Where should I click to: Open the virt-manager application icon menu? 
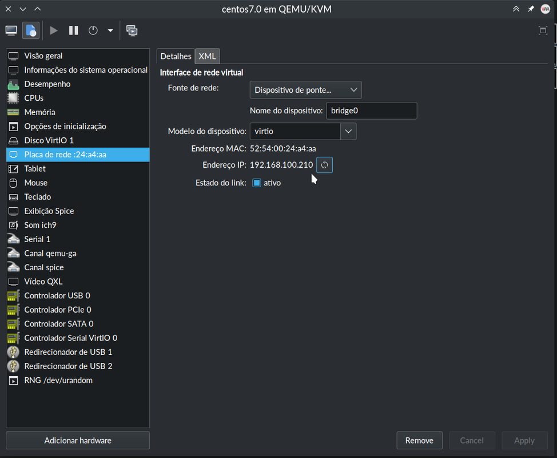[546, 9]
